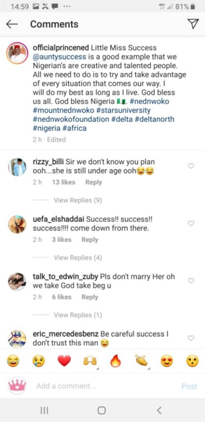
Task: Like talk_to_edwin_zuby's comment with the heart
Action: (191, 281)
